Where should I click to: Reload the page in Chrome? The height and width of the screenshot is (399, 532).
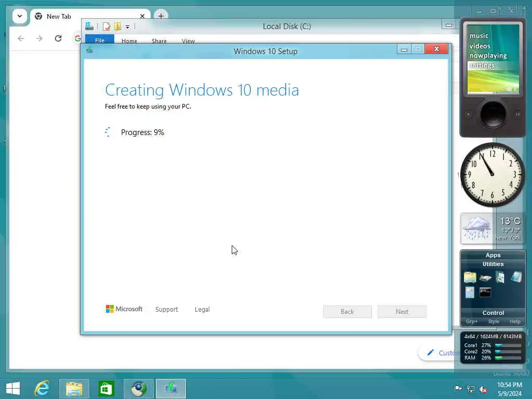click(x=58, y=38)
